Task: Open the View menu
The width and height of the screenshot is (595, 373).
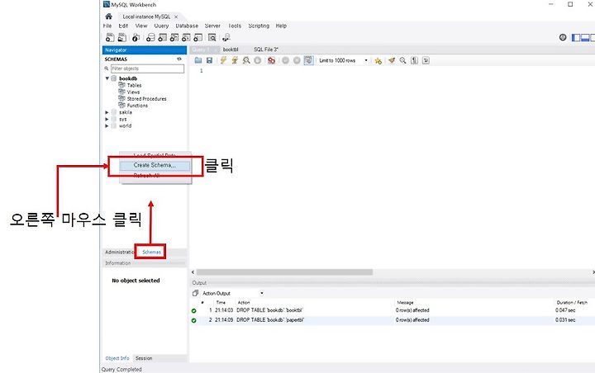Action: 141,26
